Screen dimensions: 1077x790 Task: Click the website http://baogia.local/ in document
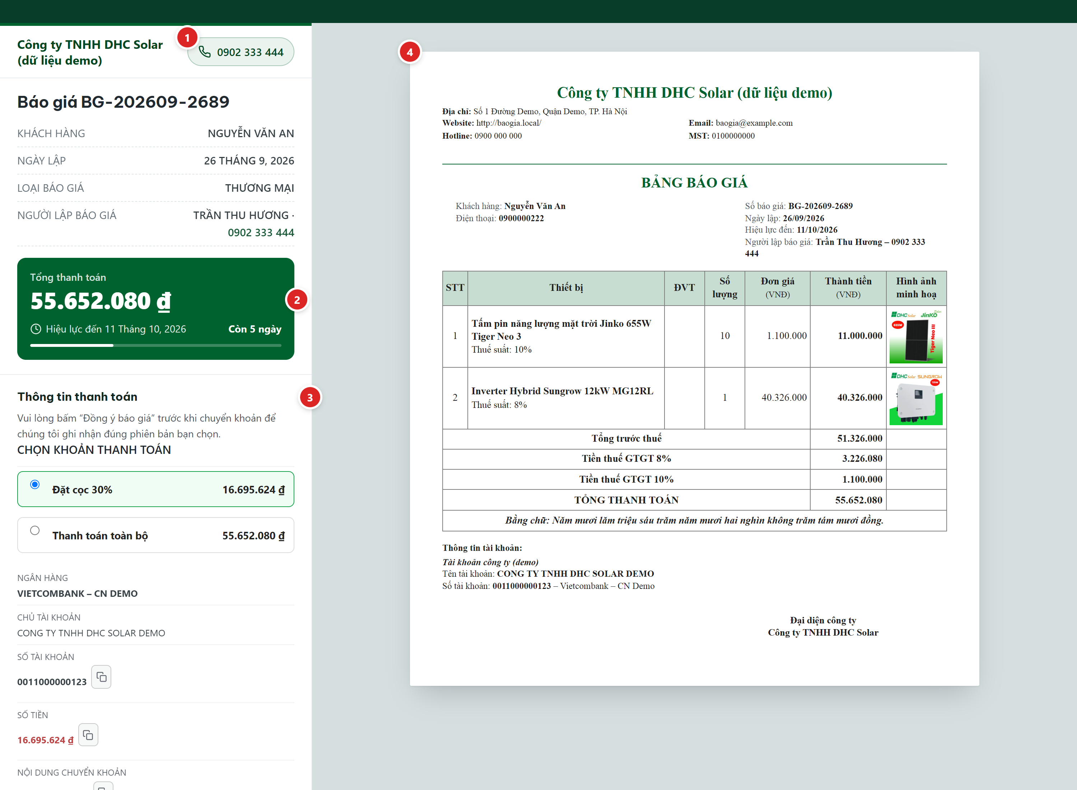pos(509,123)
